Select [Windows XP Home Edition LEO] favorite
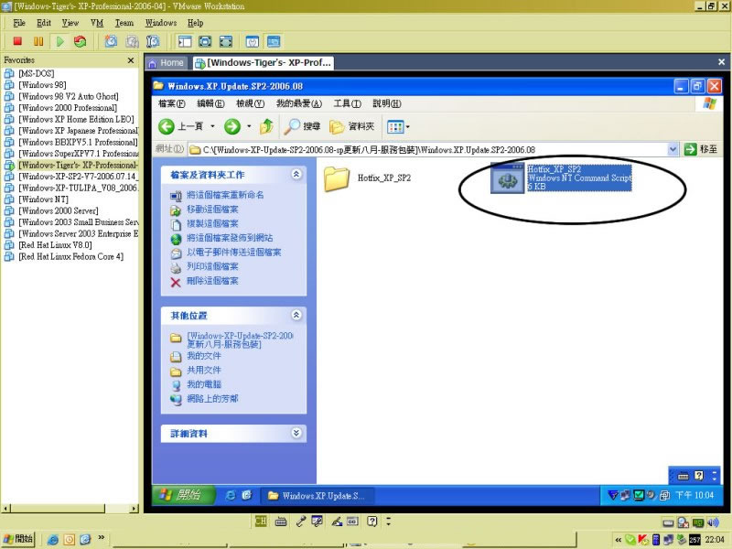Viewport: 732px width, 549px height. 76,120
